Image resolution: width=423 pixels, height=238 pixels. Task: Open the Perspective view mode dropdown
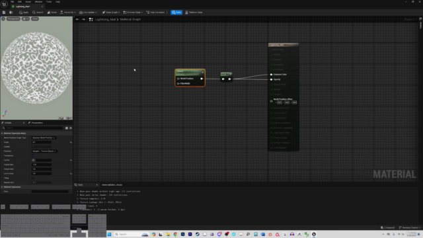[13, 19]
